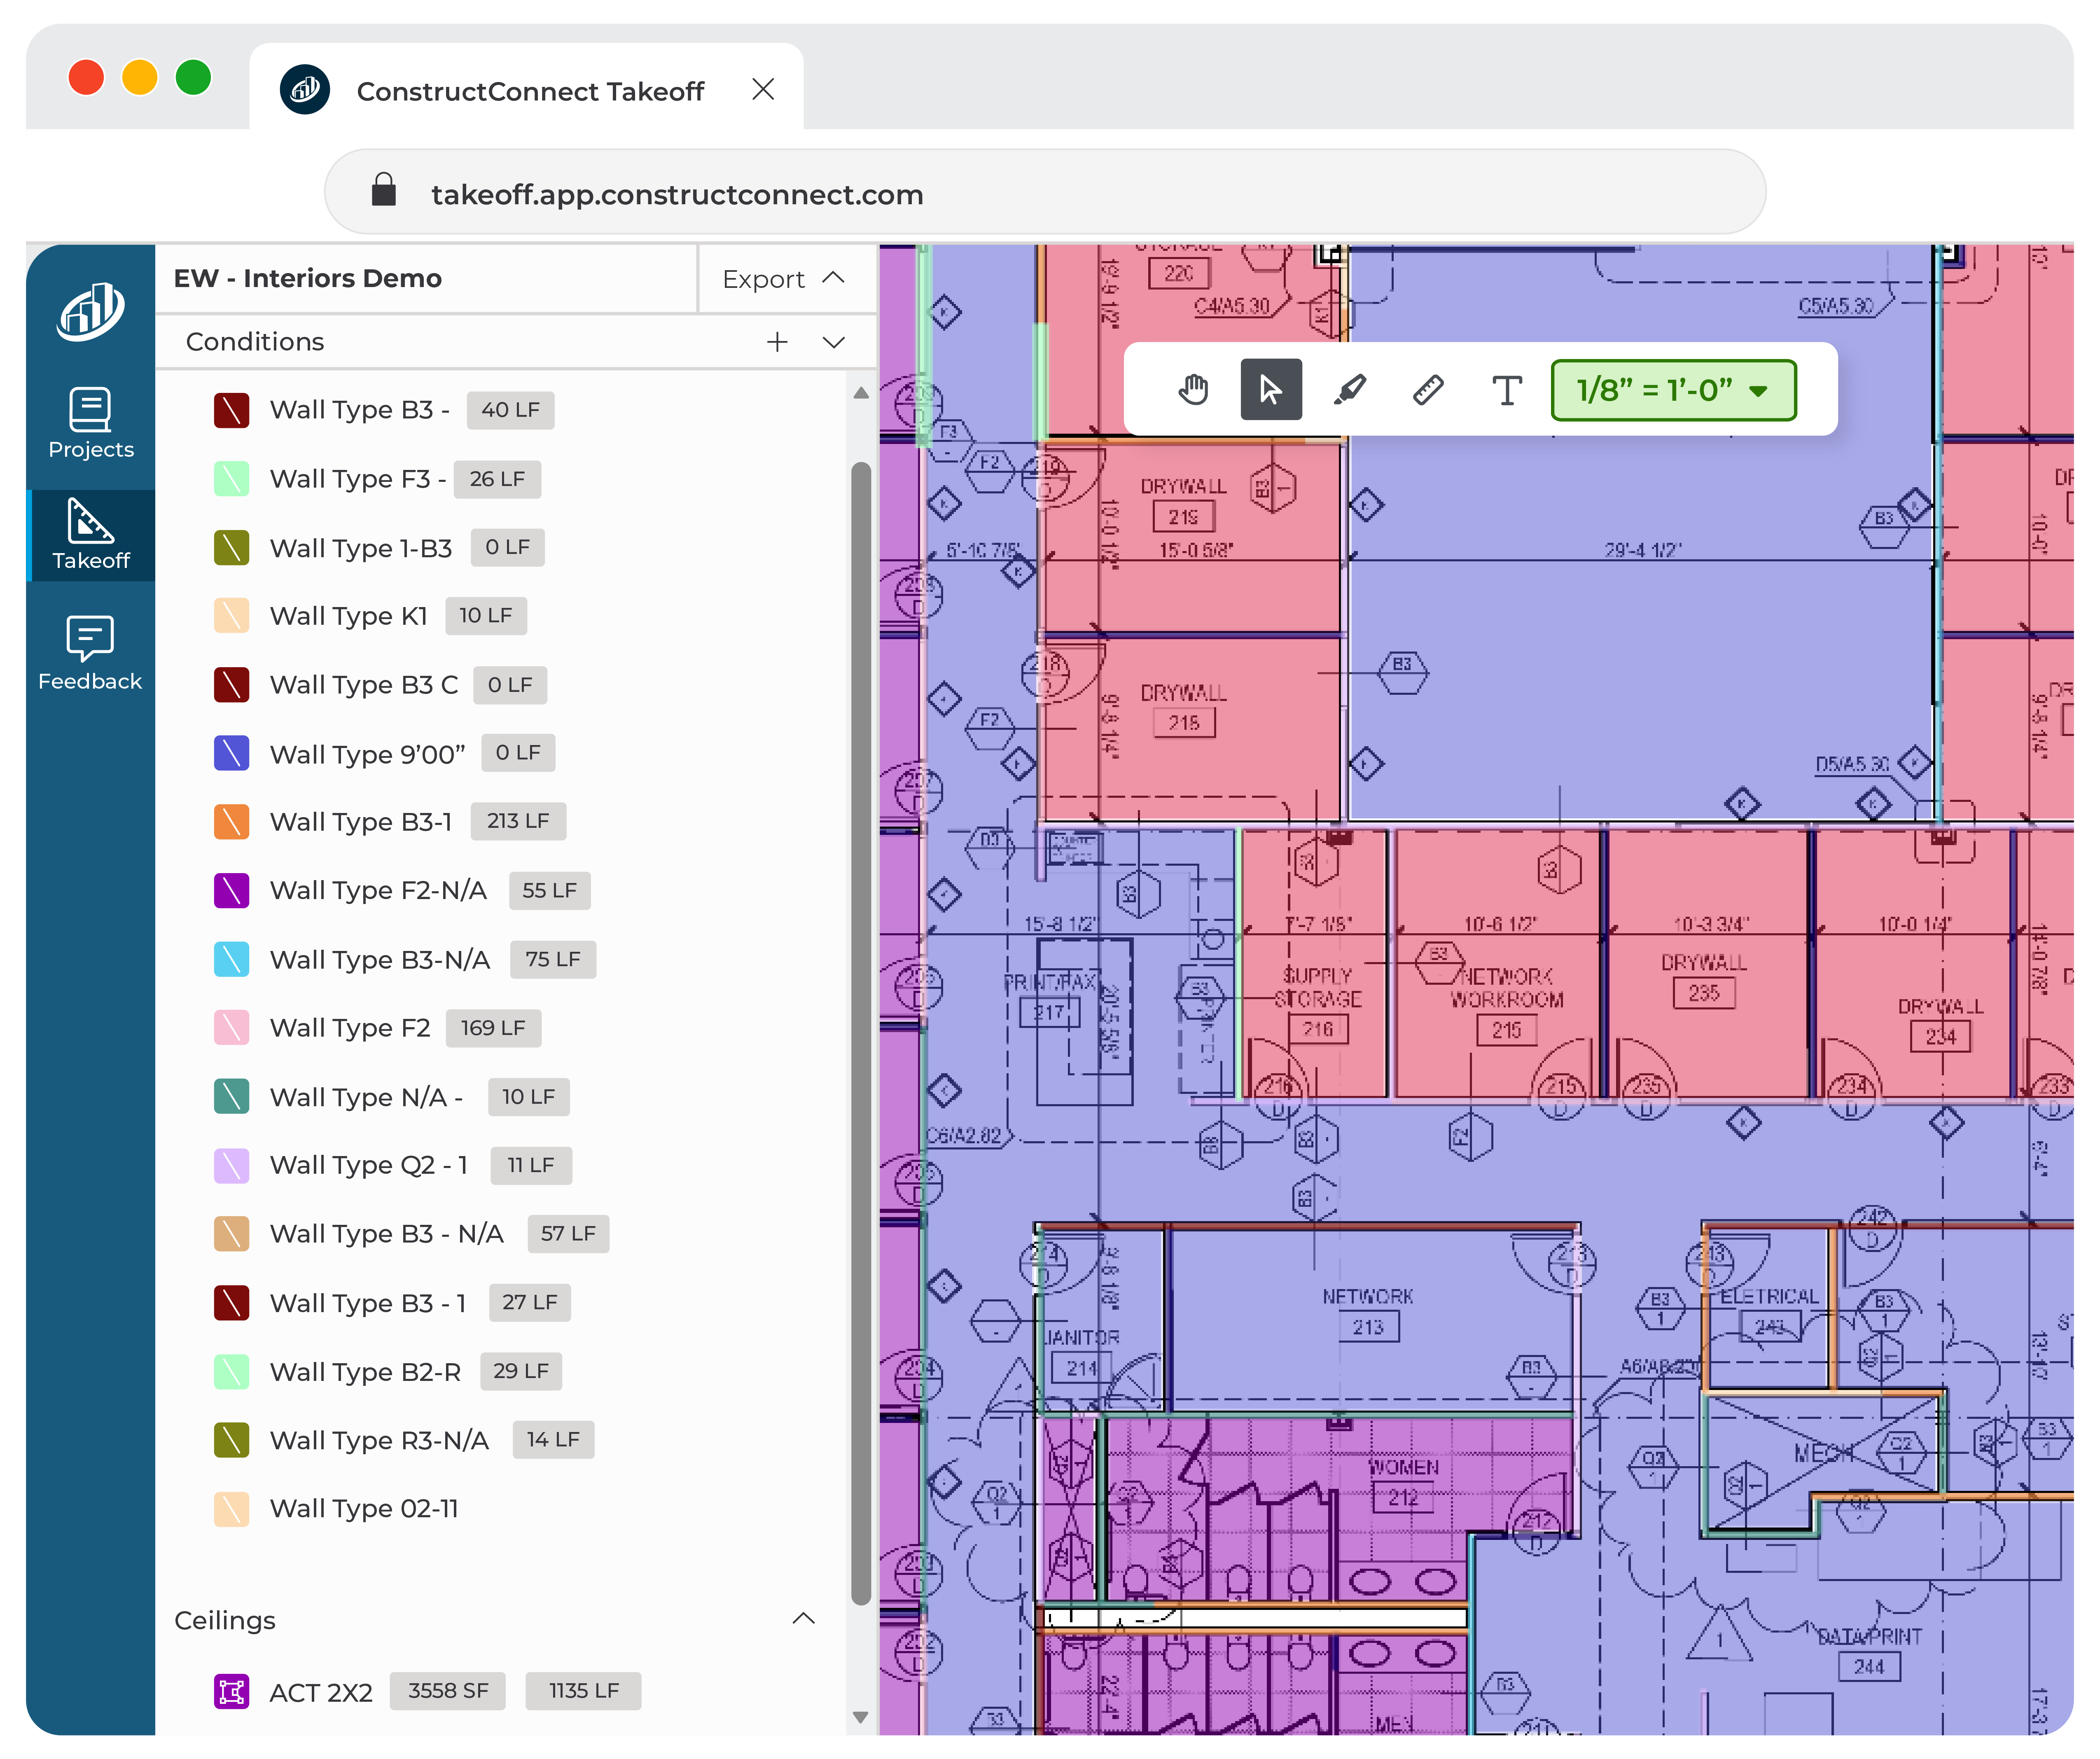The height and width of the screenshot is (1759, 2100).
Task: Select the hand pan tool
Action: pos(1193,389)
